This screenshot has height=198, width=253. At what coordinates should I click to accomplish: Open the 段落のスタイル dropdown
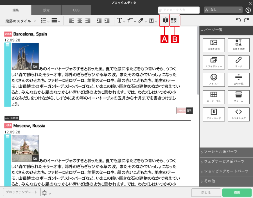coord(20,21)
